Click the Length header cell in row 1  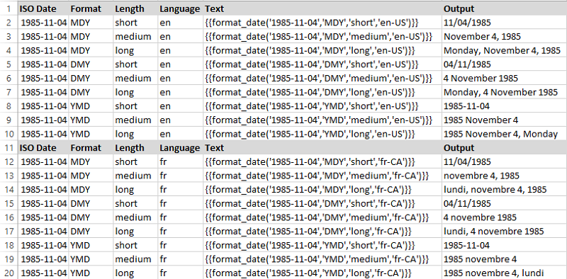pos(135,8)
